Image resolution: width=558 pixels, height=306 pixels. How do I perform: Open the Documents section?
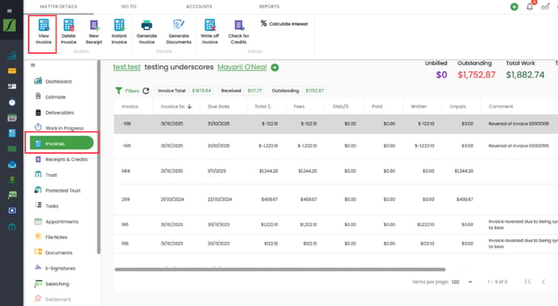click(53, 253)
